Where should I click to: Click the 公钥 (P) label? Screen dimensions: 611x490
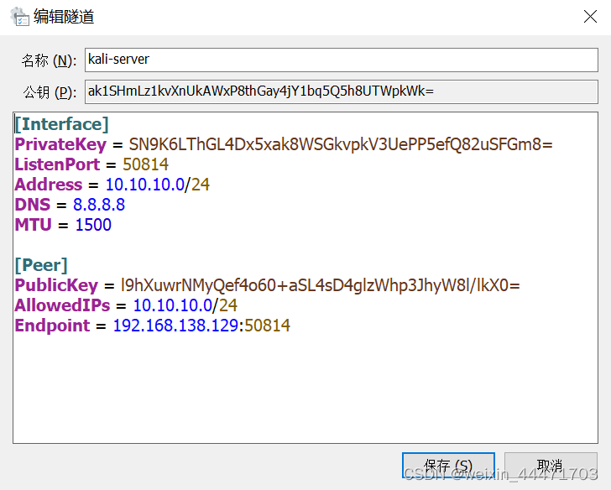[50, 92]
